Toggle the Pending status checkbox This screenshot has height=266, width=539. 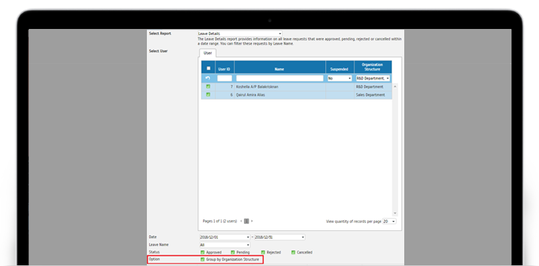(233, 253)
